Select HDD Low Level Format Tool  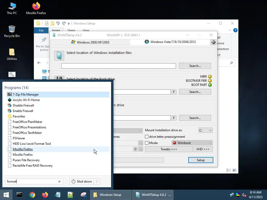58,143
